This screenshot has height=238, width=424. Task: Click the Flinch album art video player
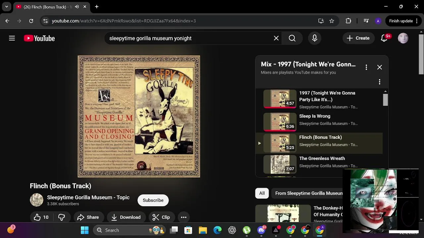tap(139, 116)
